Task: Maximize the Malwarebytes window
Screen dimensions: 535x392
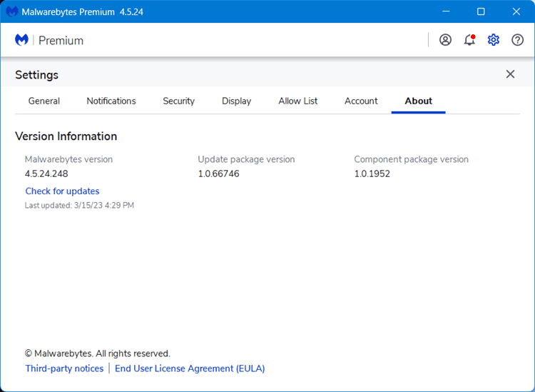Action: [x=481, y=11]
